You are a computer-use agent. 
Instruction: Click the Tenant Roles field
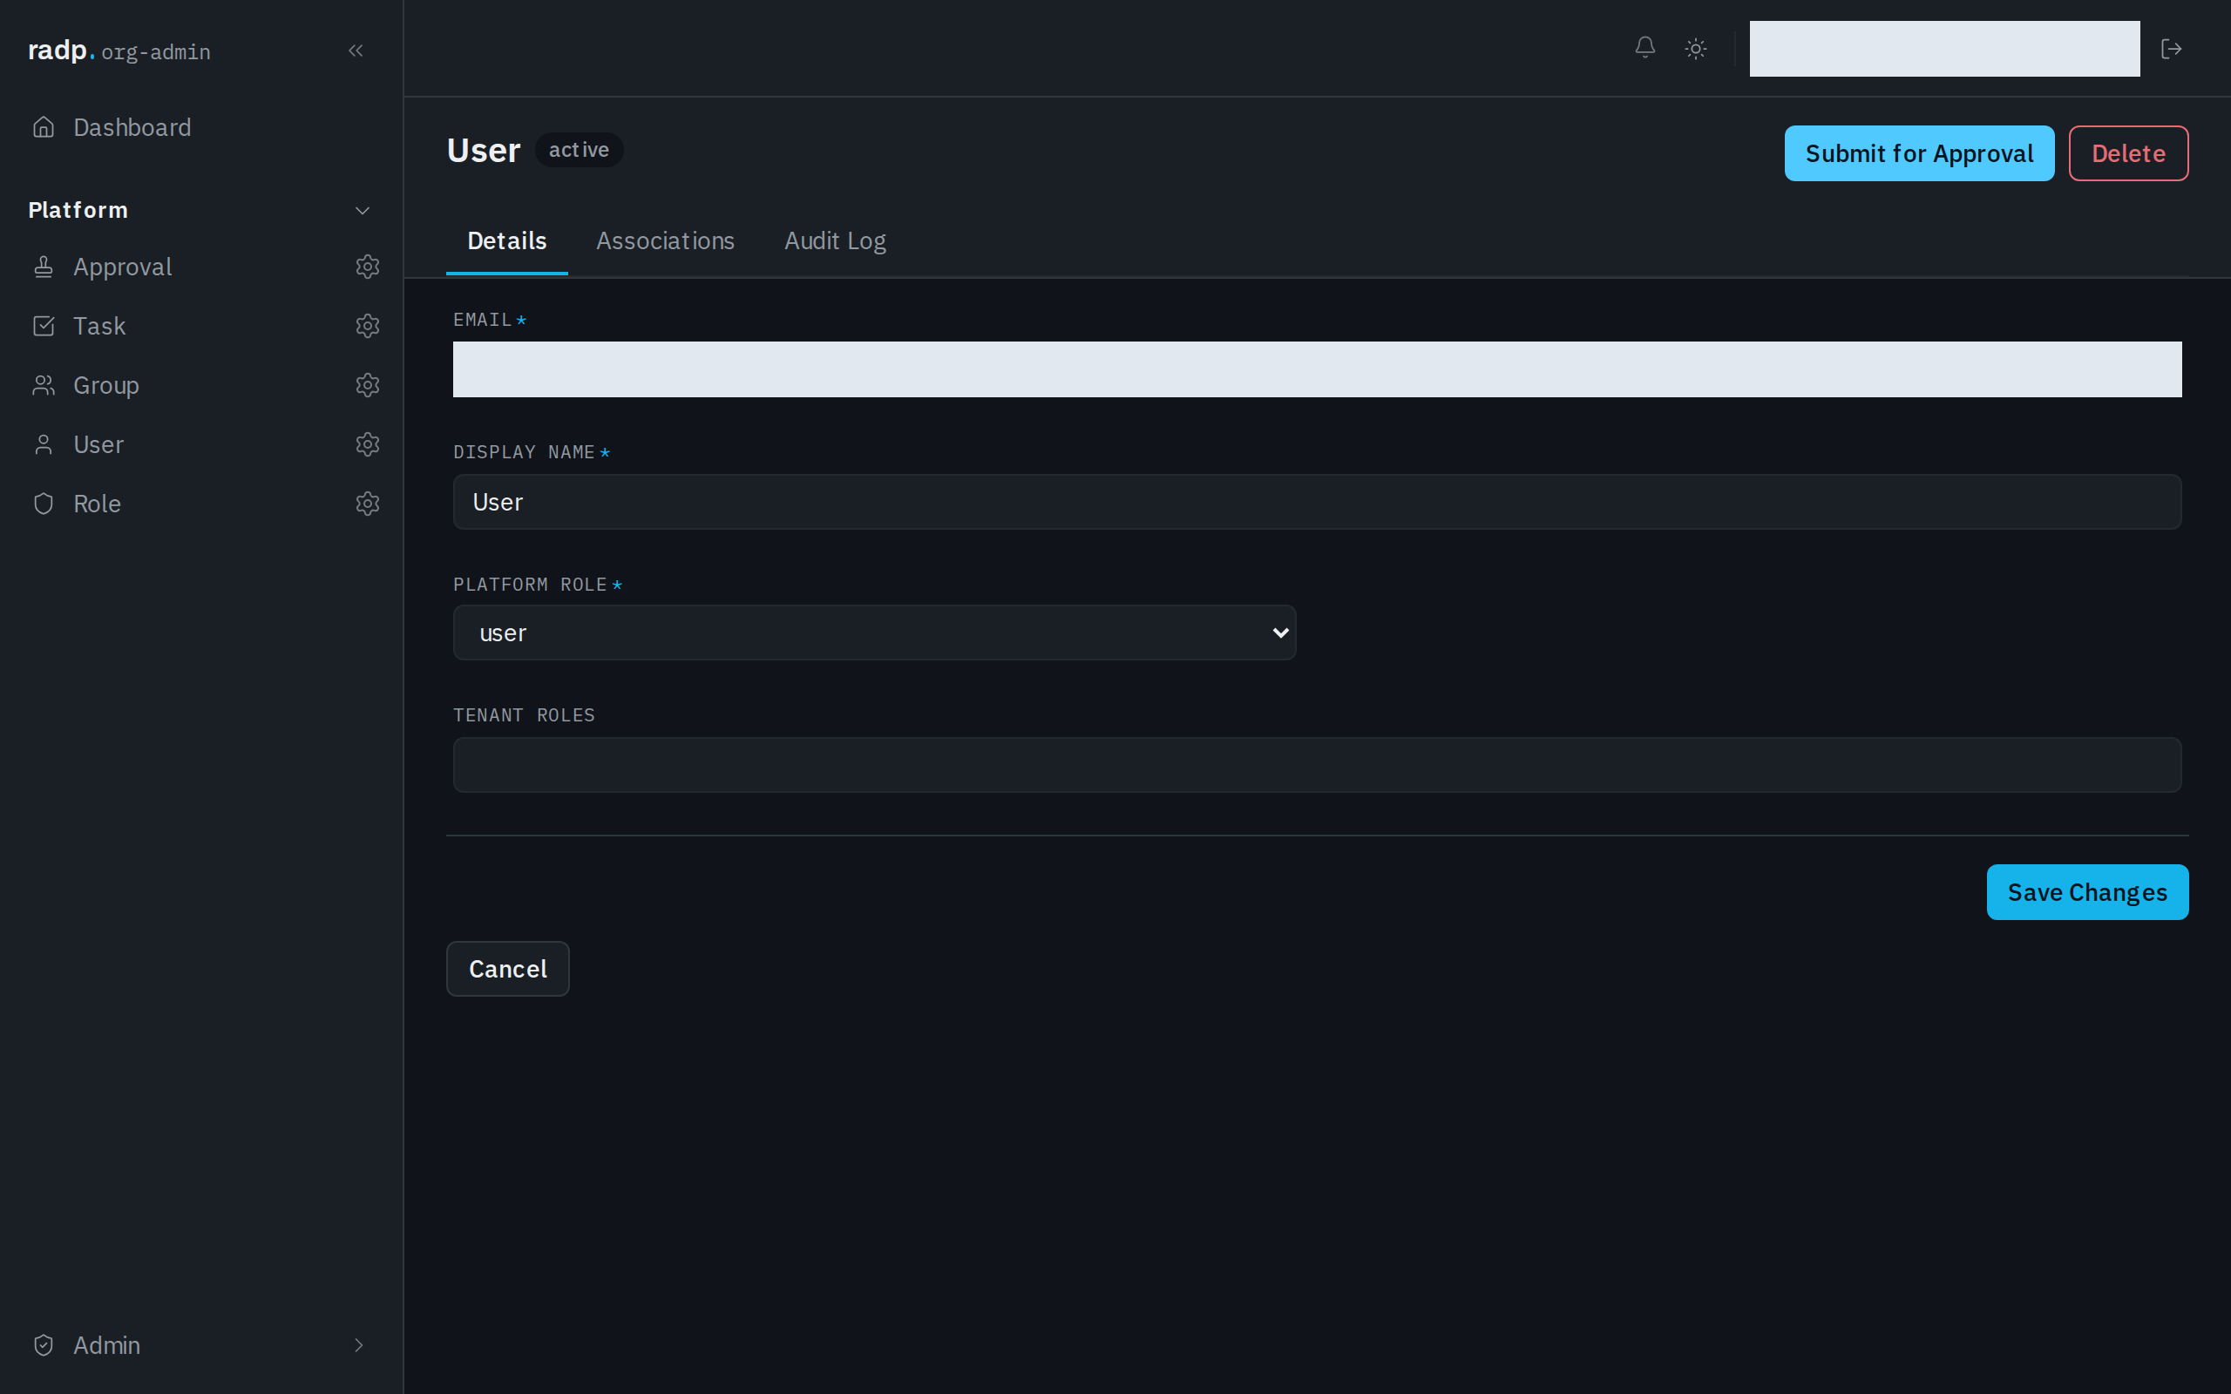1317,764
